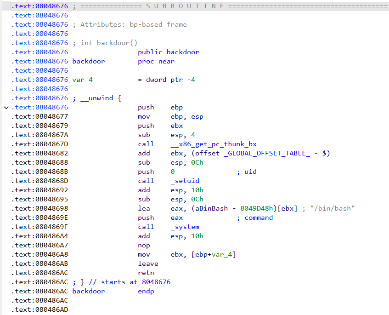Jump to __x86_get_pc_thunk_bx function
Image resolution: width=389 pixels, height=315 pixels.
213,144
